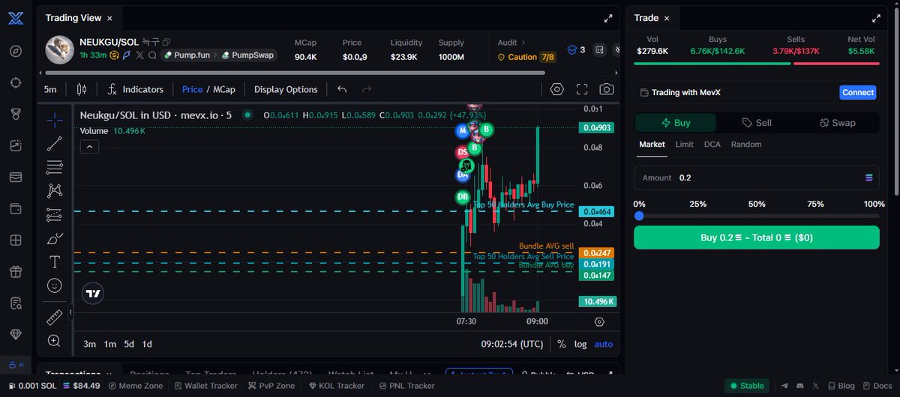Viewport: 900px width, 397px height.
Task: Open the time zone (UTC) selector
Action: coord(511,344)
